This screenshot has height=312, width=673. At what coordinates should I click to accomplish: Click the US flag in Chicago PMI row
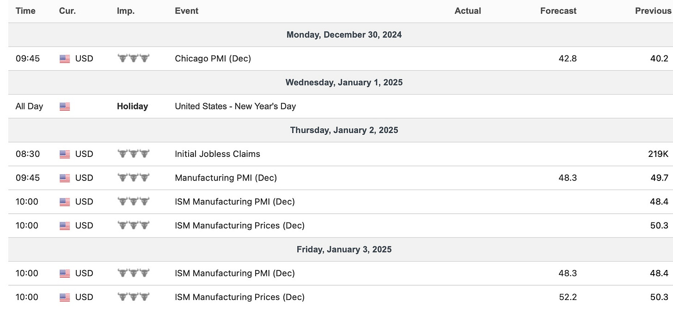[65, 59]
